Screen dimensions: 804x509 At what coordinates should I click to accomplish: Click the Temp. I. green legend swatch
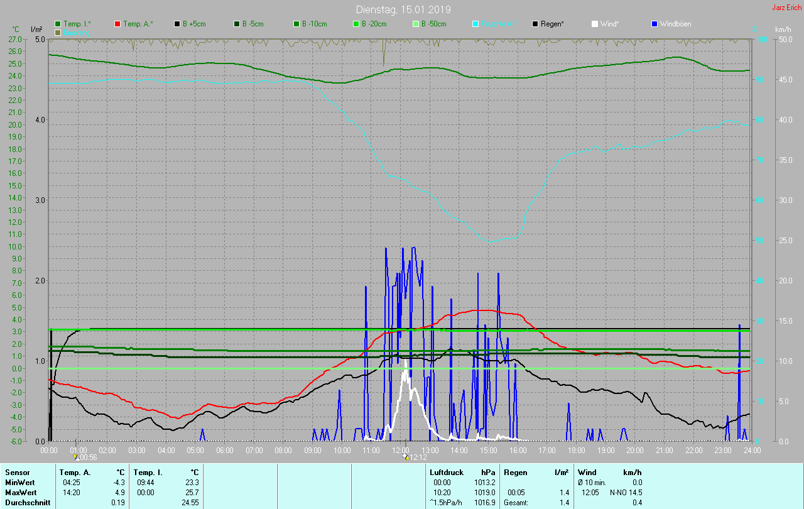pyautogui.click(x=58, y=24)
